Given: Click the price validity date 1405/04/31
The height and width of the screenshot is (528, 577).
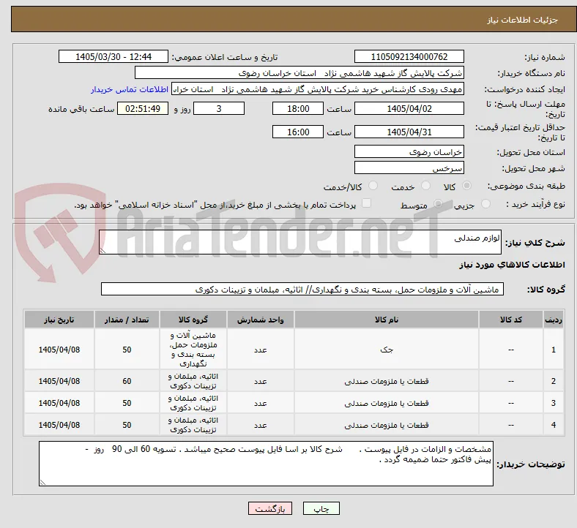Looking at the screenshot, I should coord(409,132).
